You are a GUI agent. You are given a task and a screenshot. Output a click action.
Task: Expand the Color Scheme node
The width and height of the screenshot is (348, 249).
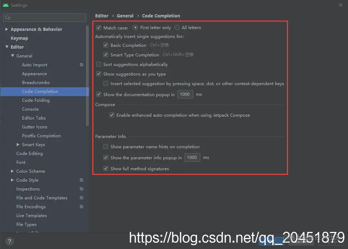(x=12, y=171)
